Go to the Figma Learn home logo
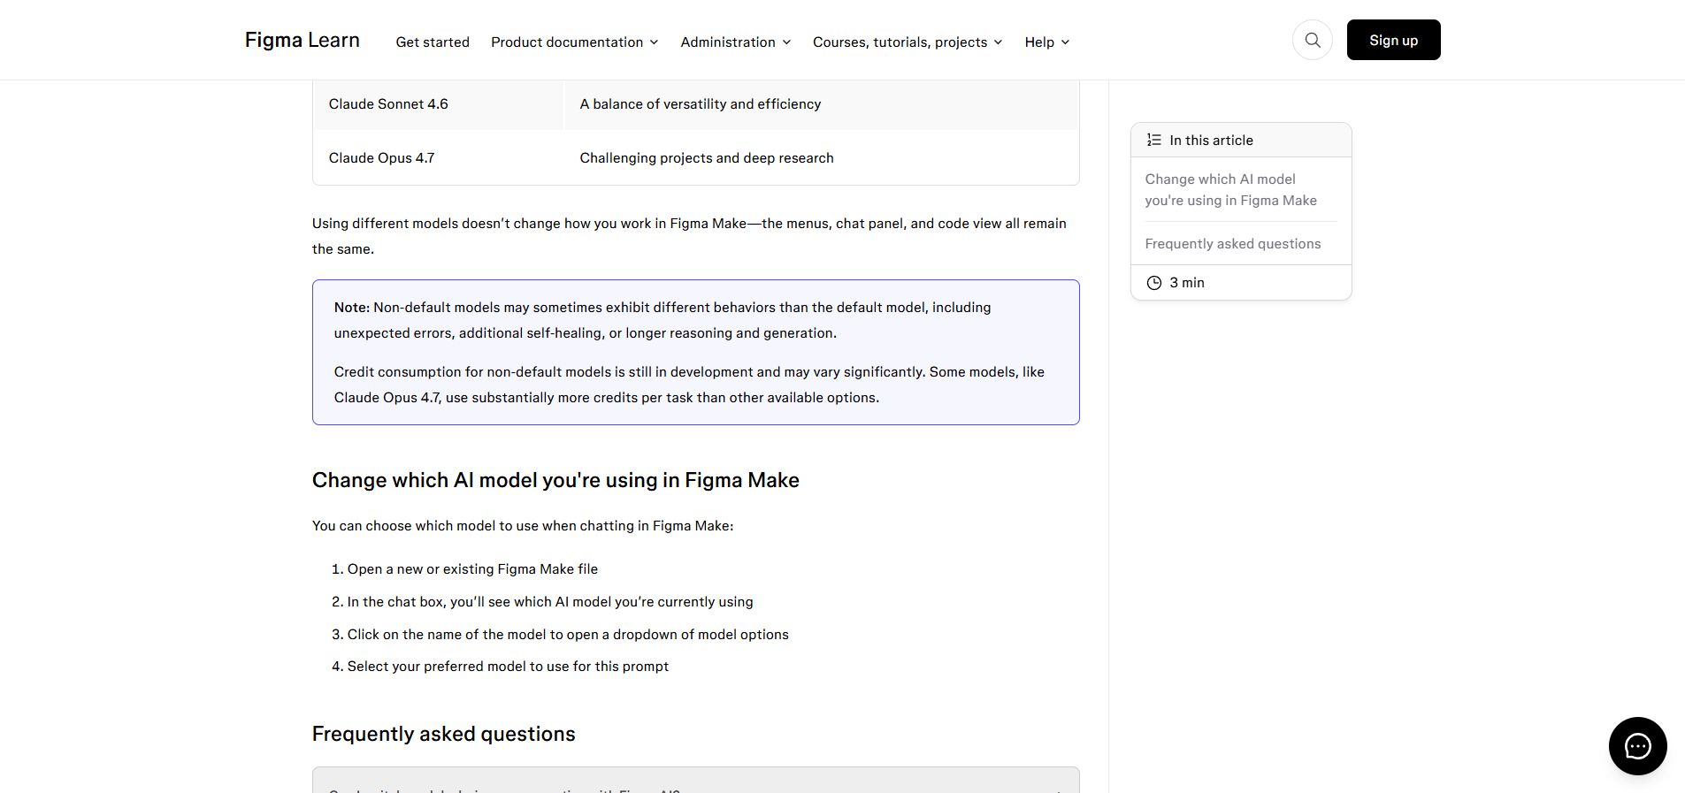1685x793 pixels. click(x=303, y=40)
